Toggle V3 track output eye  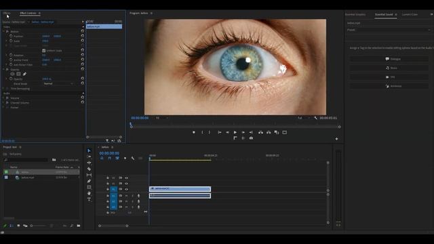127,178
